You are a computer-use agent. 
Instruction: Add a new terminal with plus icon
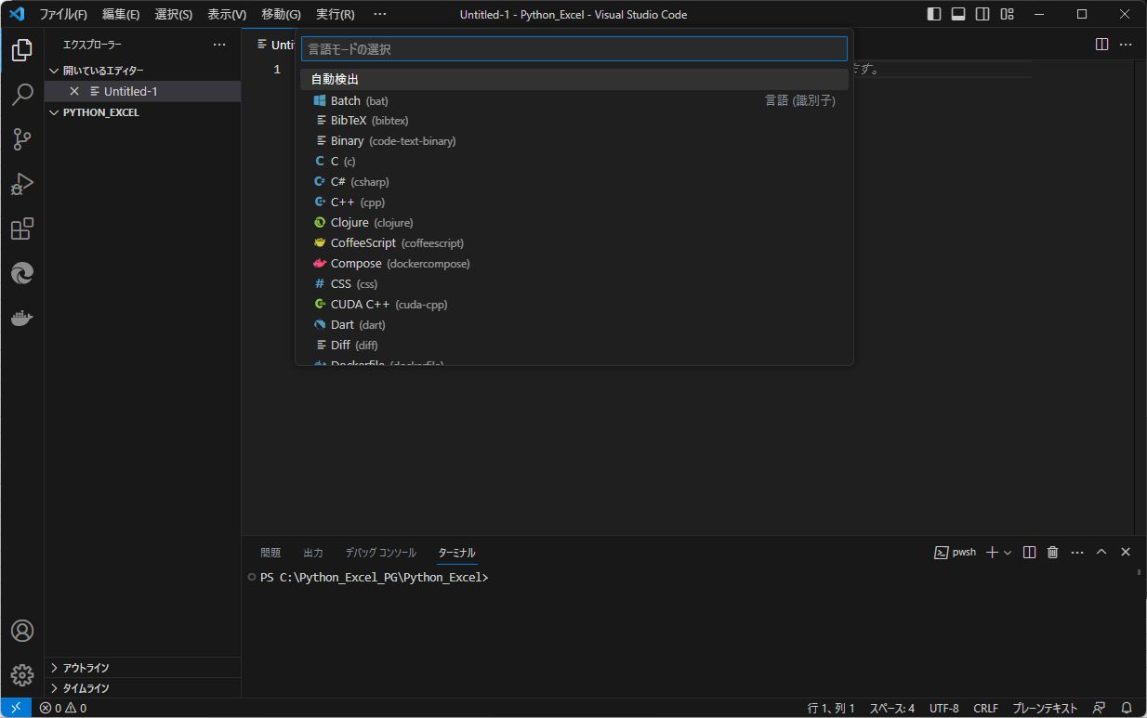point(991,552)
